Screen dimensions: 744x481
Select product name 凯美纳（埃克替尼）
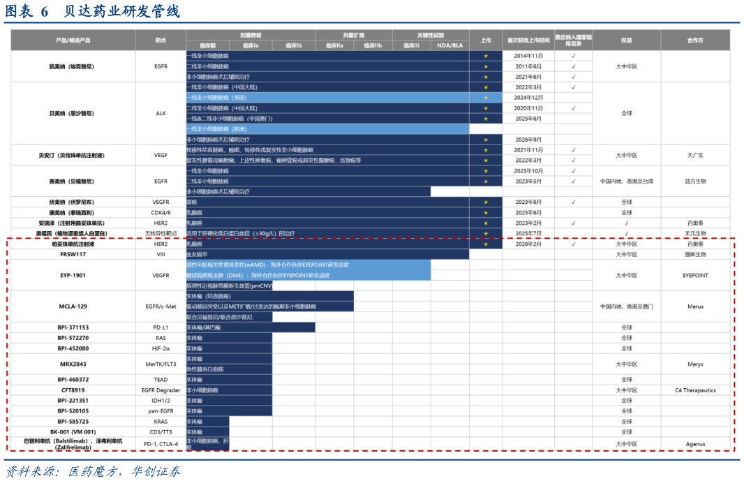[72, 66]
